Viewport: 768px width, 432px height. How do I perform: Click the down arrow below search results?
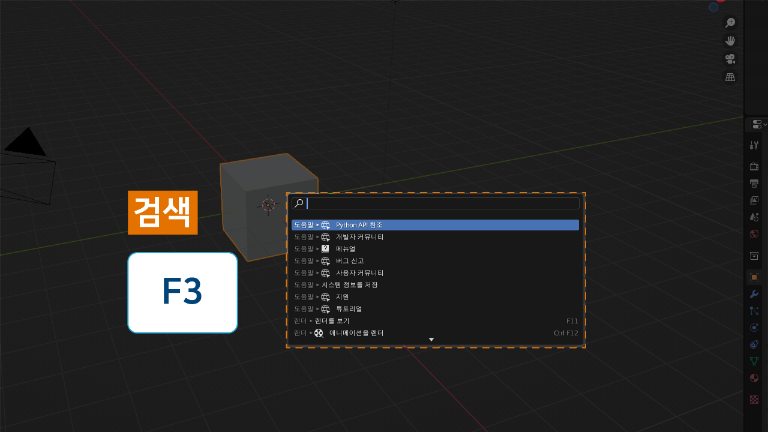click(431, 340)
